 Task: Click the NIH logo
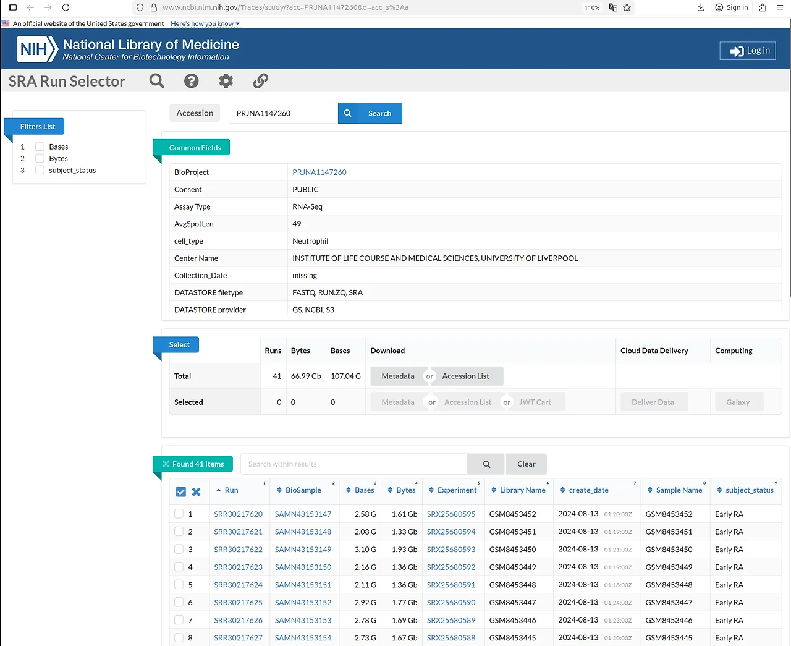pos(38,49)
